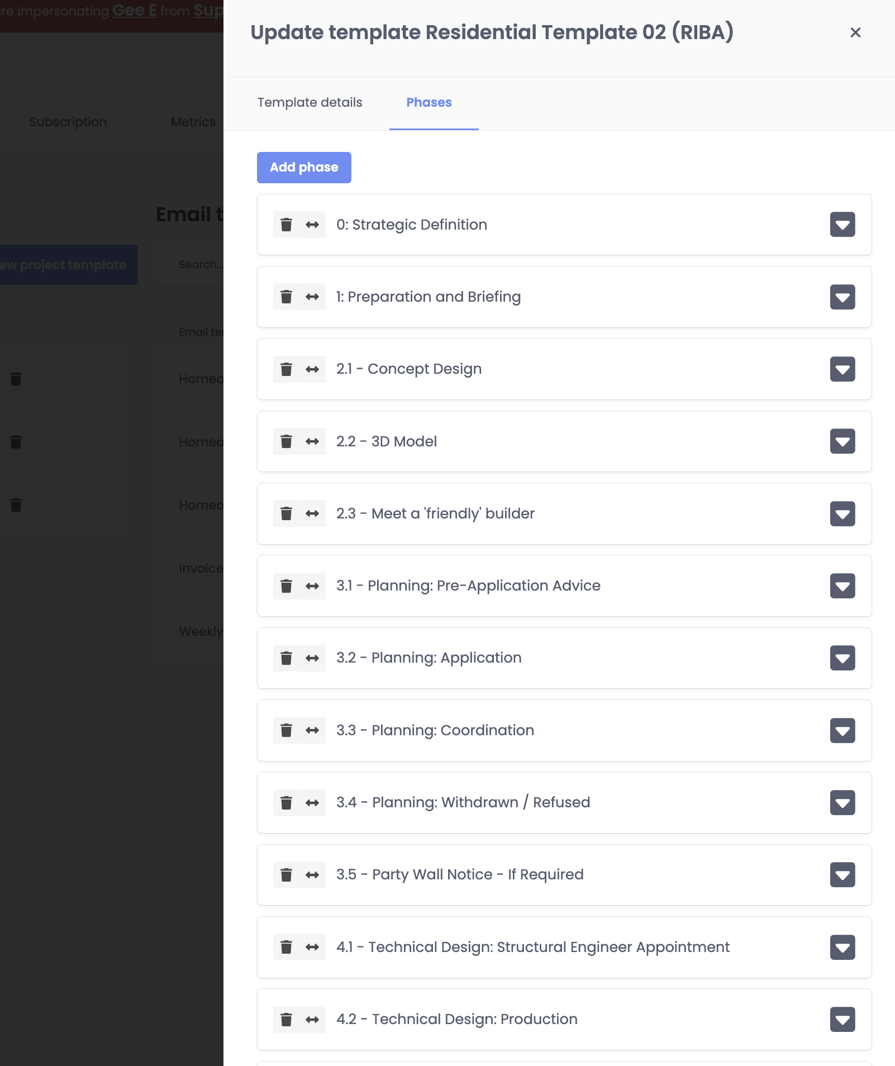
Task: Delete the 3.5 Party Wall Notice phase
Action: tap(286, 875)
